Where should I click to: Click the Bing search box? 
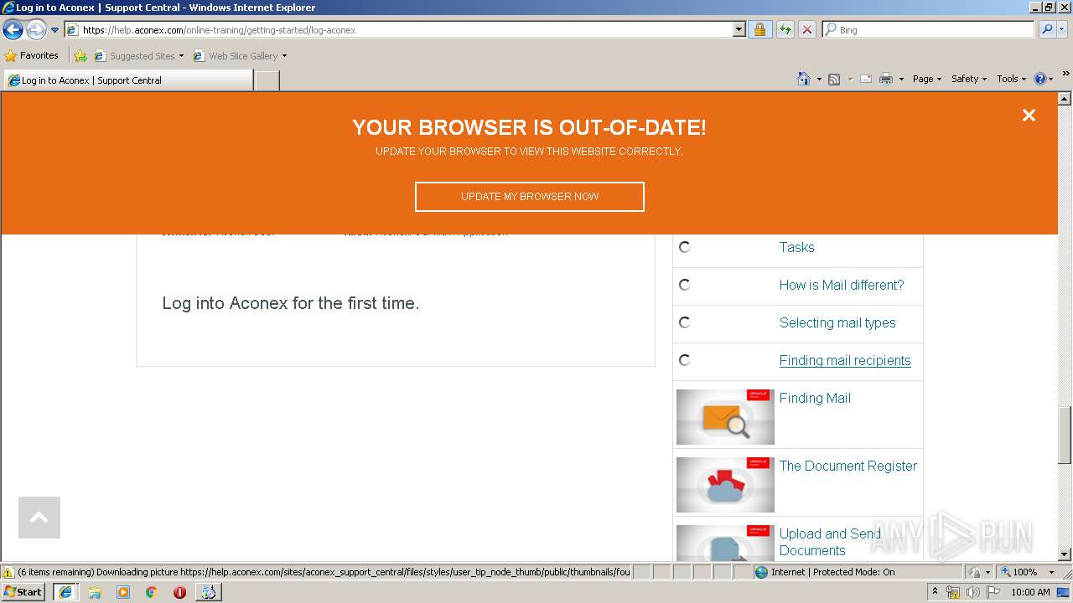(929, 30)
